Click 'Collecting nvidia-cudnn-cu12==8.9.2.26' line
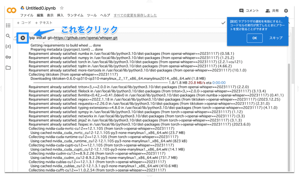This screenshot has width=299, height=177. (97, 153)
